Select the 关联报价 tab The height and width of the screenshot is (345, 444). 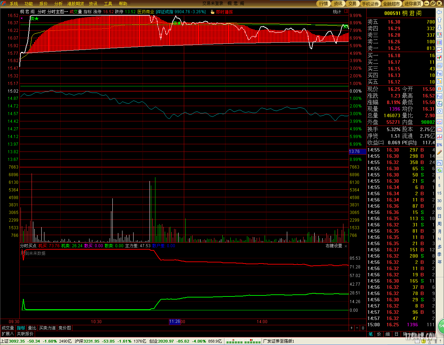25,334
